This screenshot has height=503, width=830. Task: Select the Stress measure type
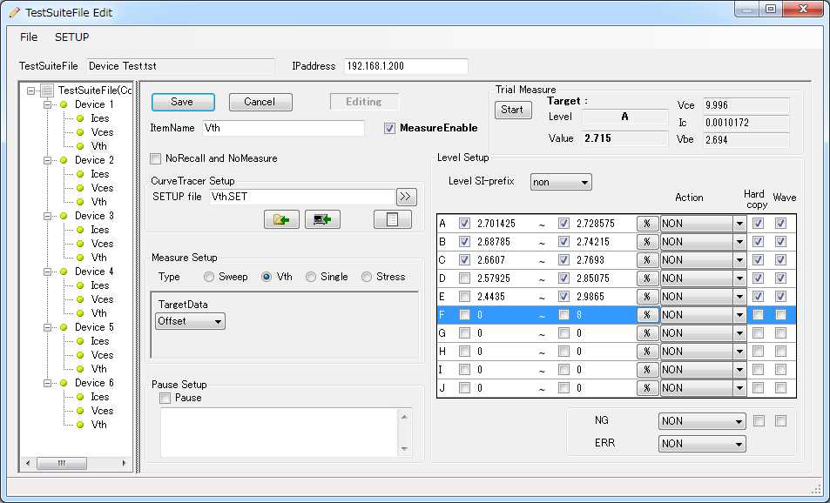367,277
